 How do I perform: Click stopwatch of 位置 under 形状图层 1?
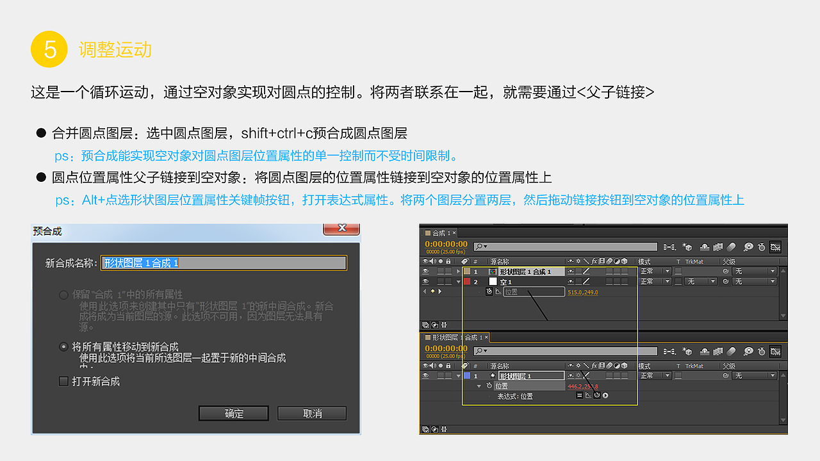click(x=489, y=385)
